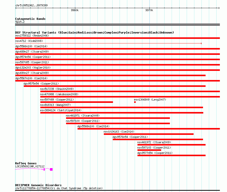The height and width of the screenshot is (192, 227).
Task: Click the nsv597089 red variant bar
Action: [x=77, y=102]
